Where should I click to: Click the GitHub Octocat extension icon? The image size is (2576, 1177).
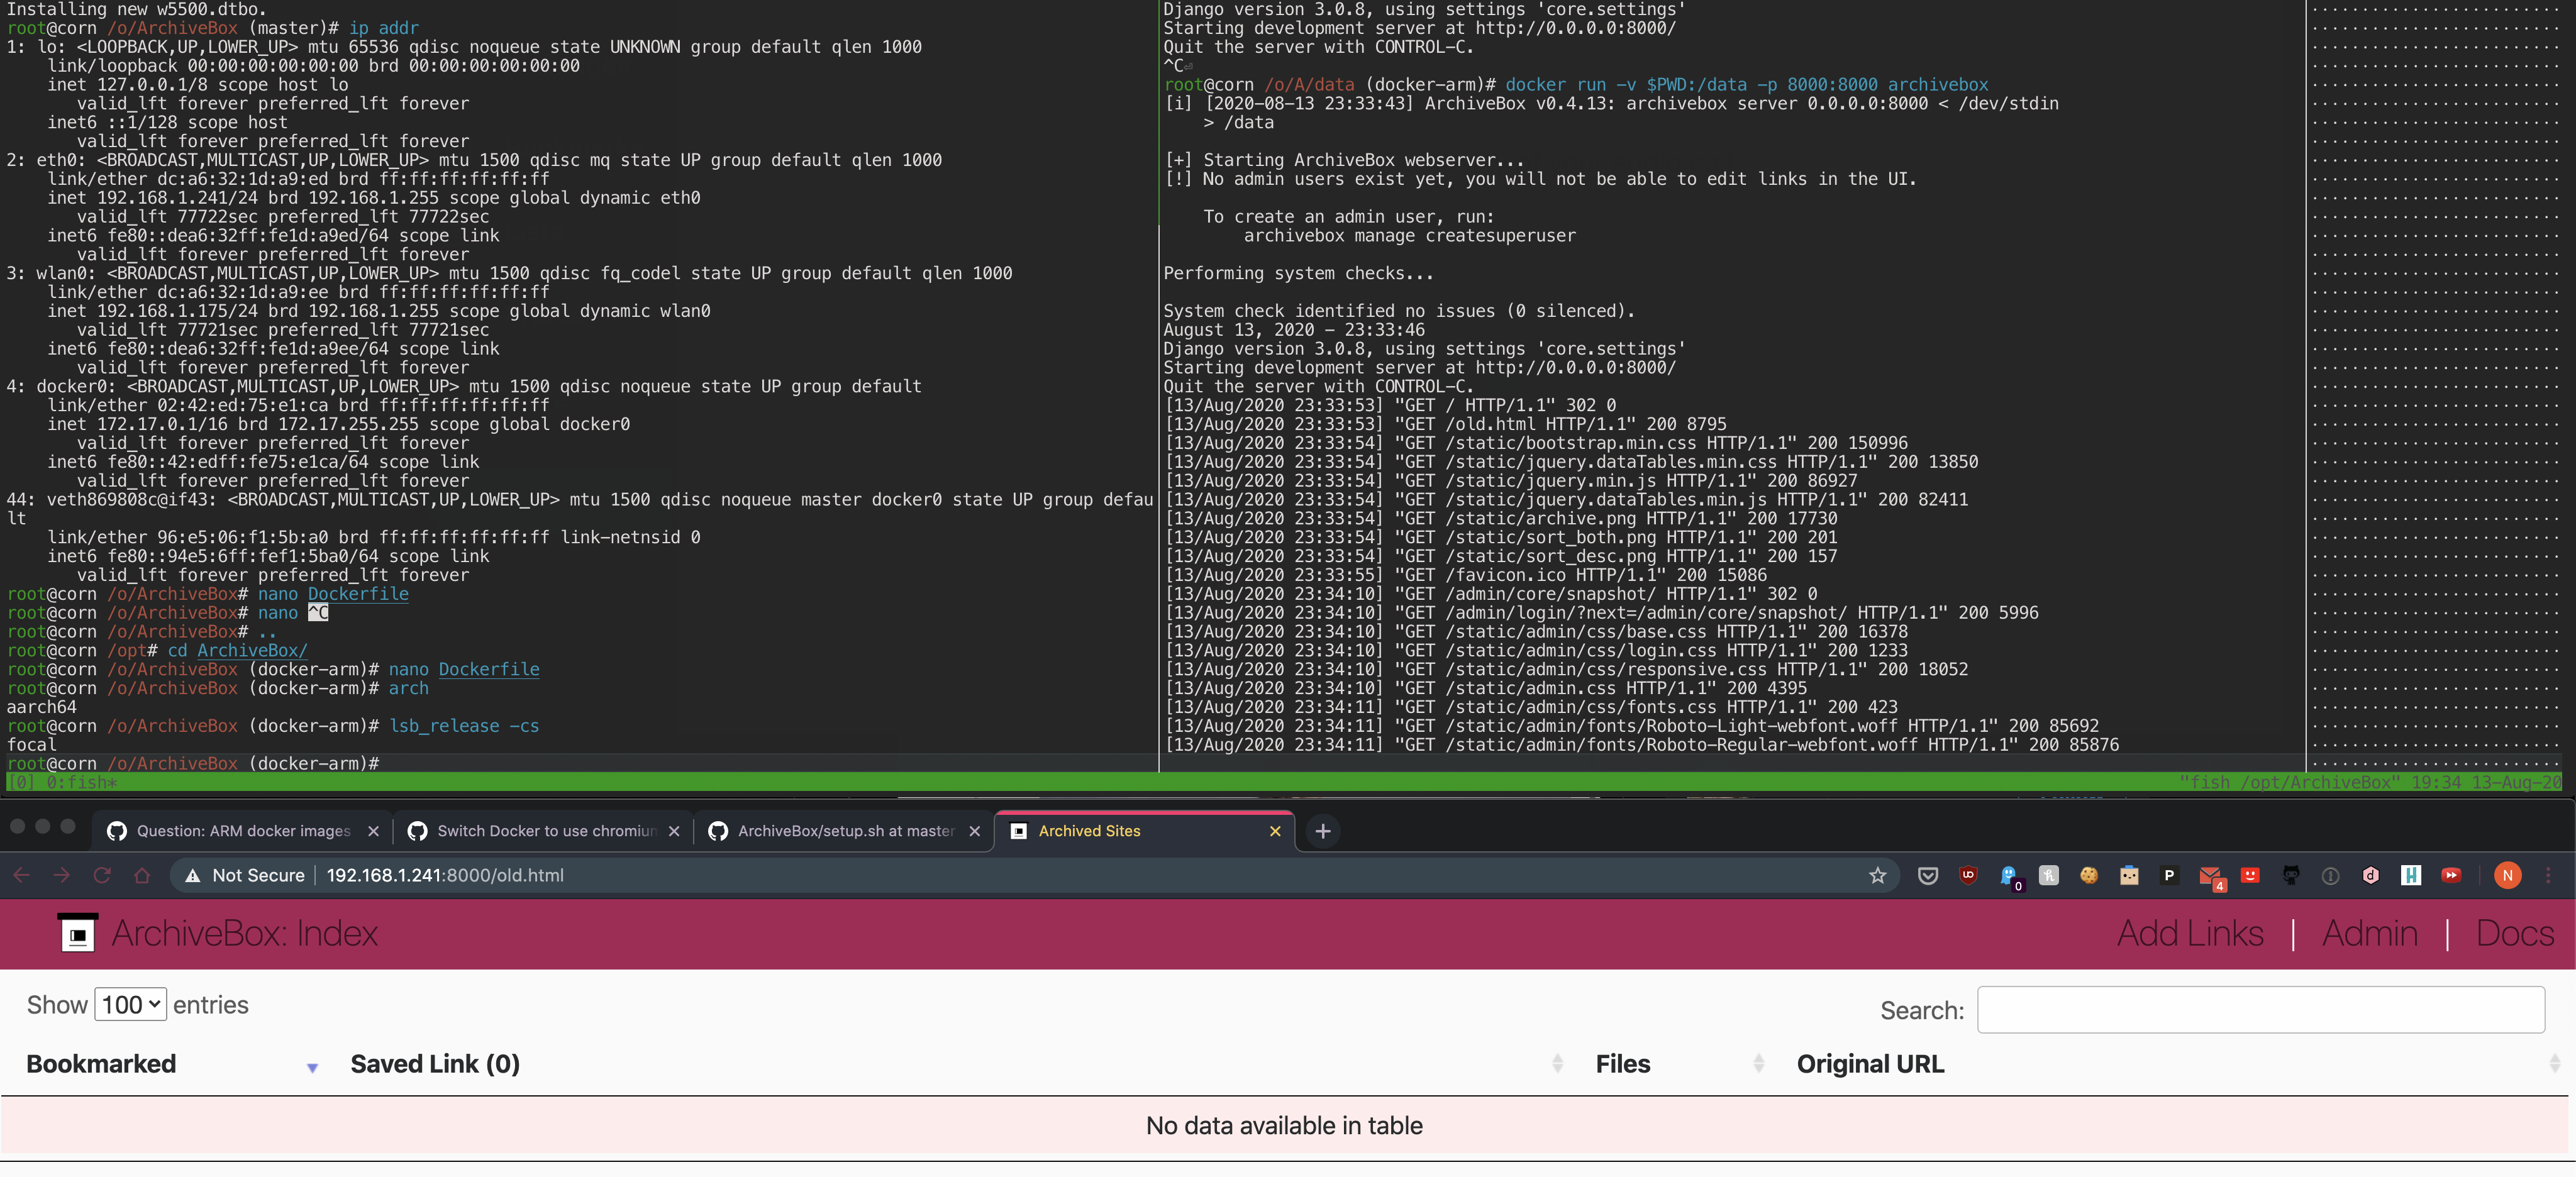point(2290,876)
